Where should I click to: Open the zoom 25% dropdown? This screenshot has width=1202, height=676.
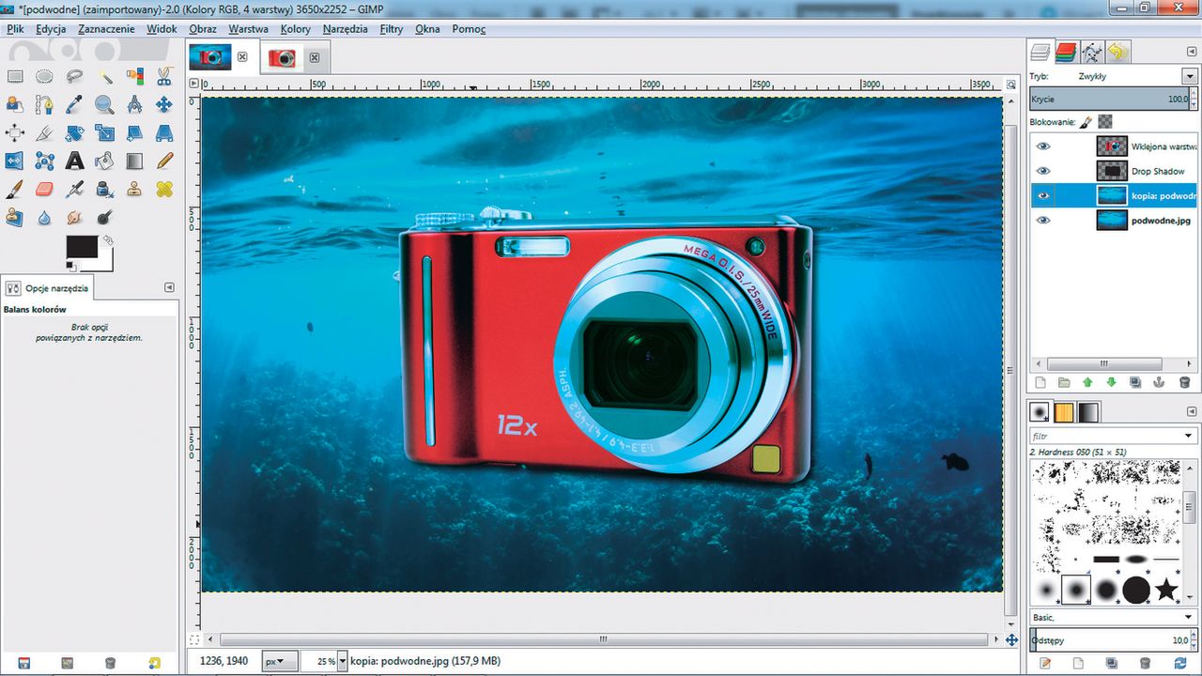[x=342, y=661]
